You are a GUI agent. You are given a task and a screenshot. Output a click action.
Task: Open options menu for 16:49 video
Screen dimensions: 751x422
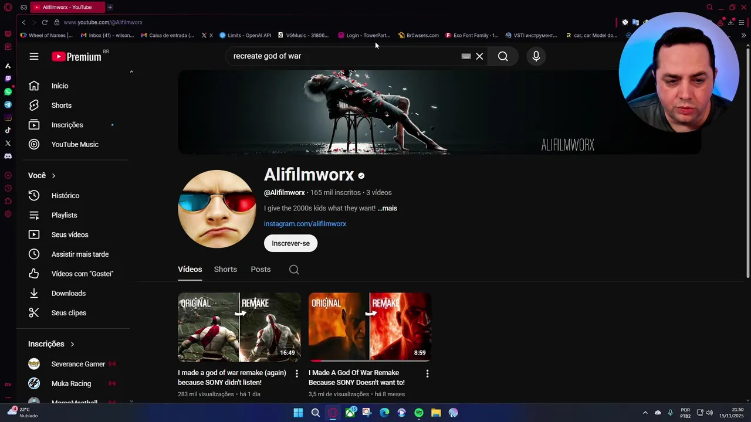[x=297, y=373]
